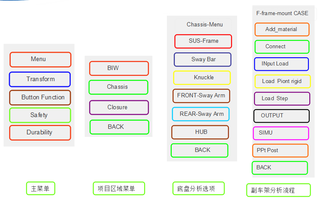The width and height of the screenshot is (322, 200).
Task: Choose the Knuckle analysis button
Action: pos(202,77)
